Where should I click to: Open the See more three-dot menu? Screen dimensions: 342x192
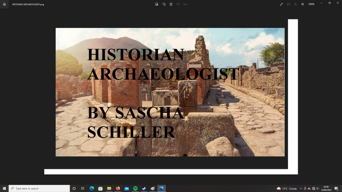click(185, 4)
